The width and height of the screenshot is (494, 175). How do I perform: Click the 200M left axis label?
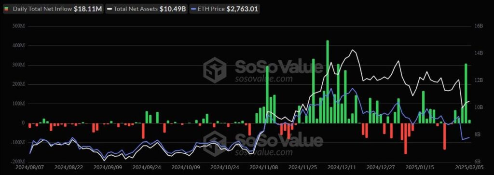coord(19,84)
